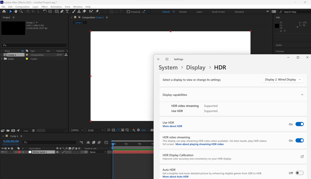Open the Composition menu
The image size is (311, 179).
(22, 7)
